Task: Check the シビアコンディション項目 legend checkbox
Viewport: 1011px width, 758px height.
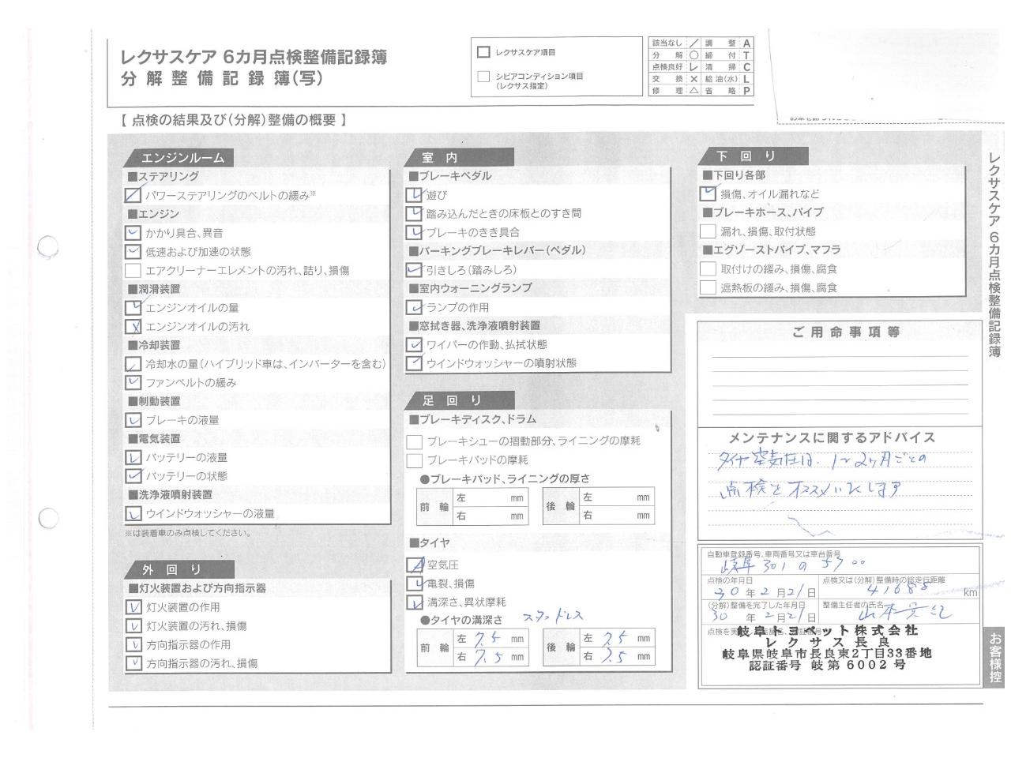Action: coord(483,77)
